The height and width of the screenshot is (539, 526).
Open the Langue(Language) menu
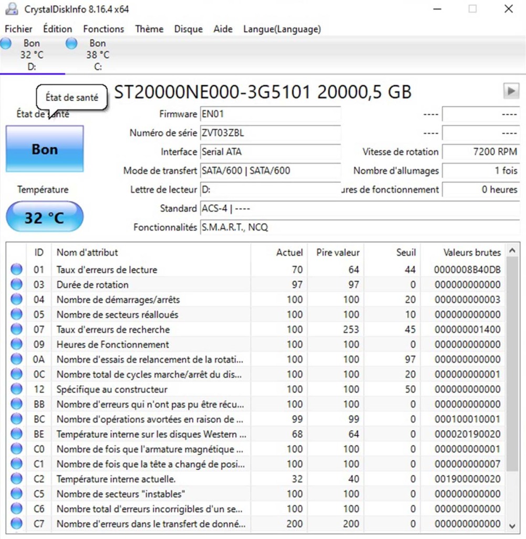pos(282,29)
